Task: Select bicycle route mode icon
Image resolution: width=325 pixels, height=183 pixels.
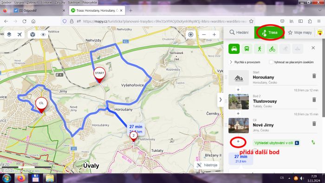Action: point(272,49)
